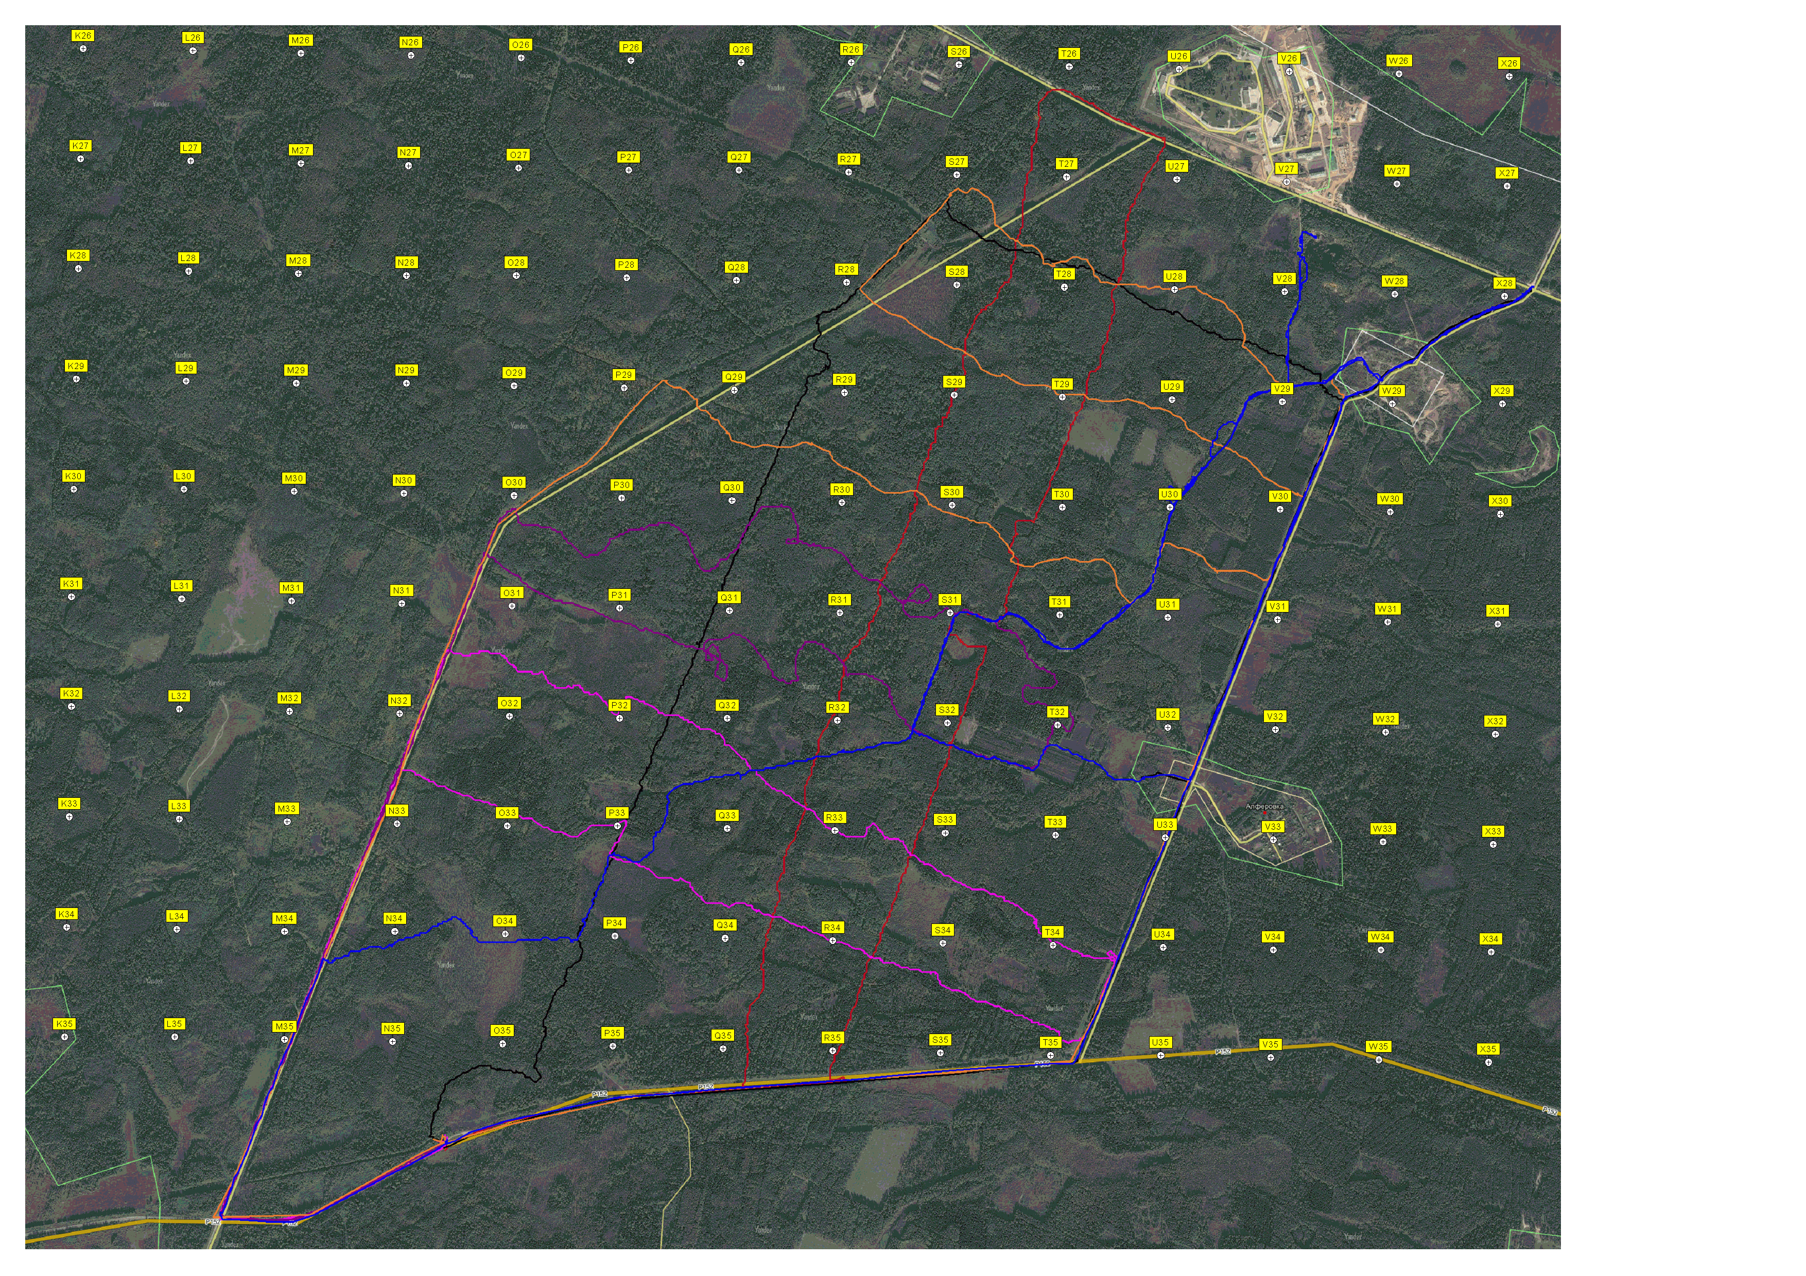Select the U26 waypoint label
Image resolution: width=1806 pixels, height=1276 pixels.
click(x=1178, y=57)
